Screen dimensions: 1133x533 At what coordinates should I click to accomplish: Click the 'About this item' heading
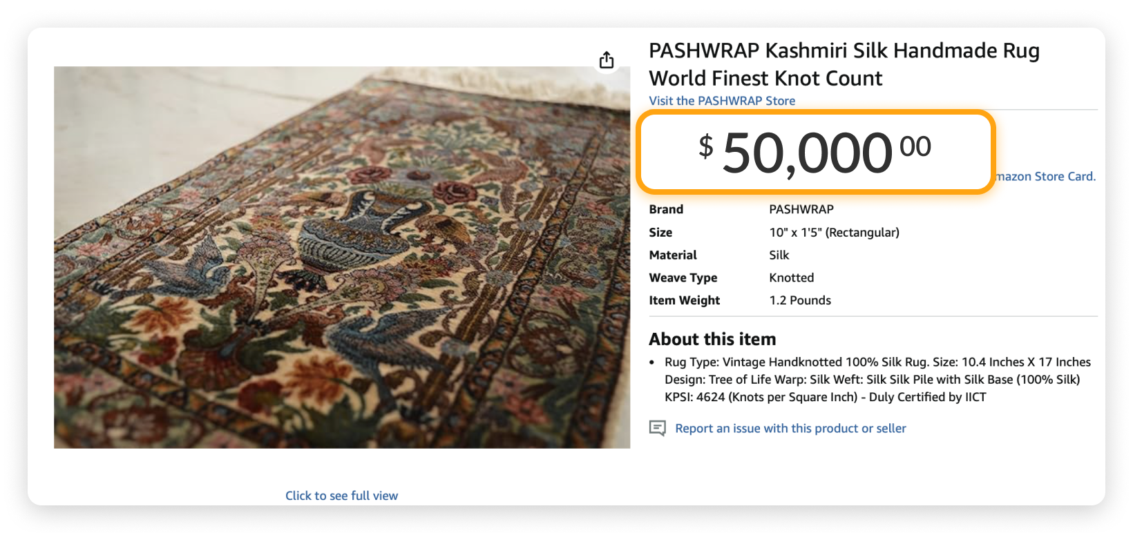tap(712, 339)
